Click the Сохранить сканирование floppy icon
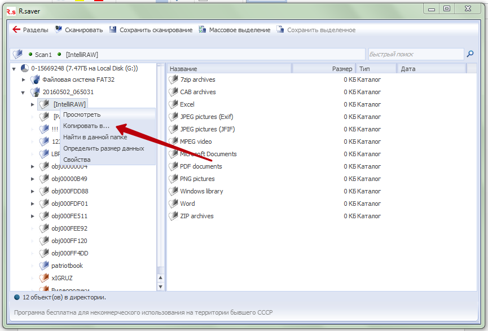Viewport: 488px width, 331px height. coord(113,30)
